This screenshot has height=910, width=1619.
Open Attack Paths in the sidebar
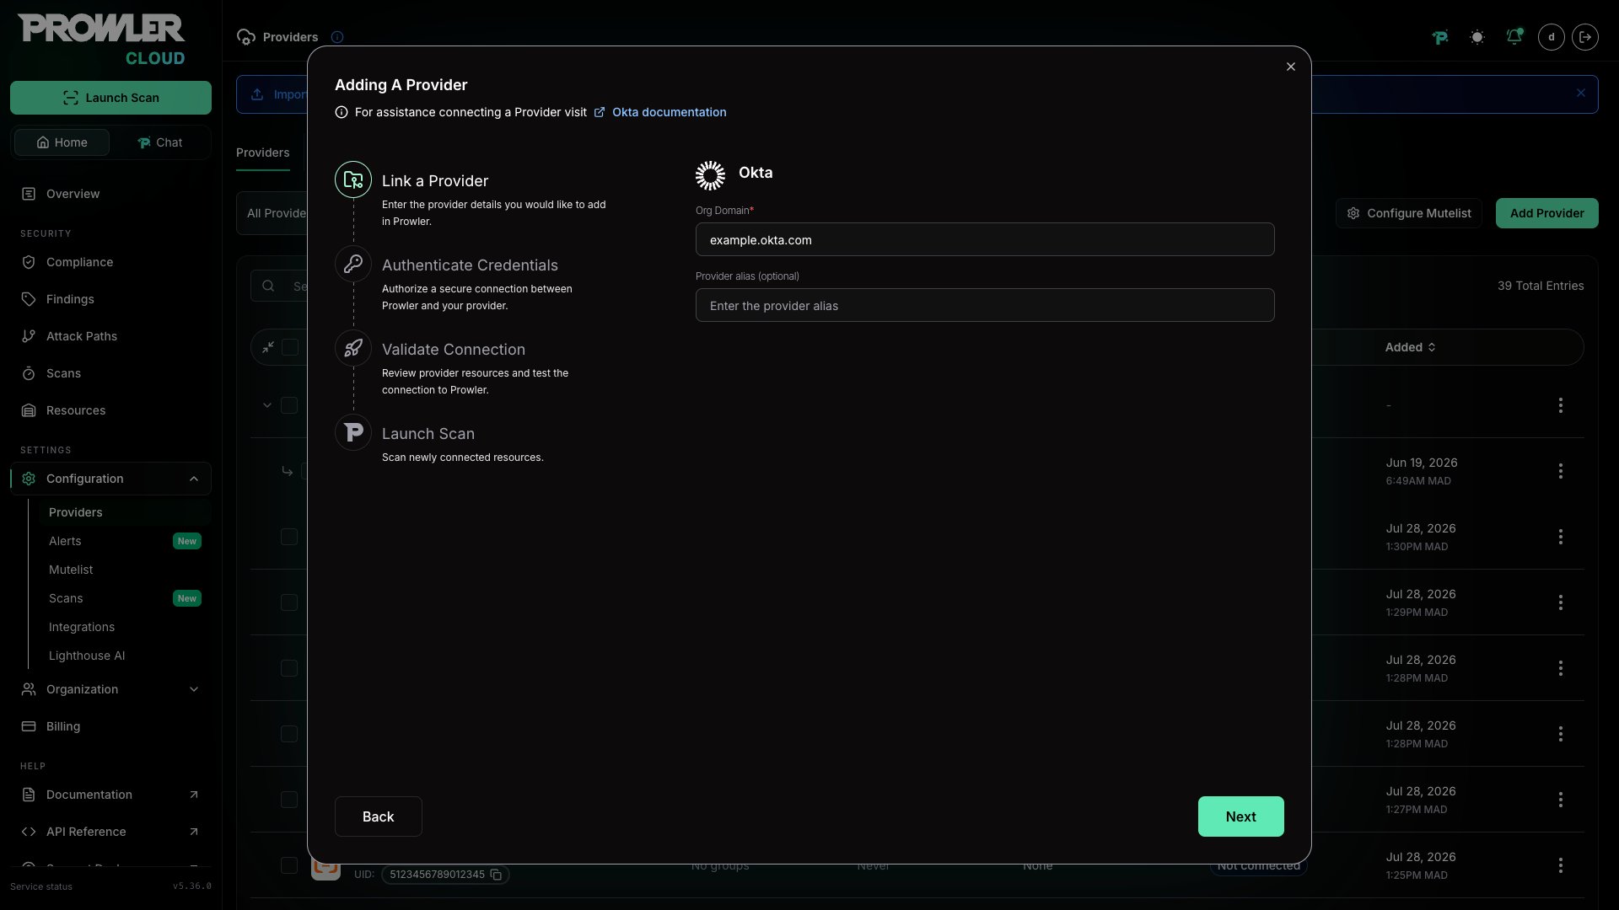(x=110, y=336)
